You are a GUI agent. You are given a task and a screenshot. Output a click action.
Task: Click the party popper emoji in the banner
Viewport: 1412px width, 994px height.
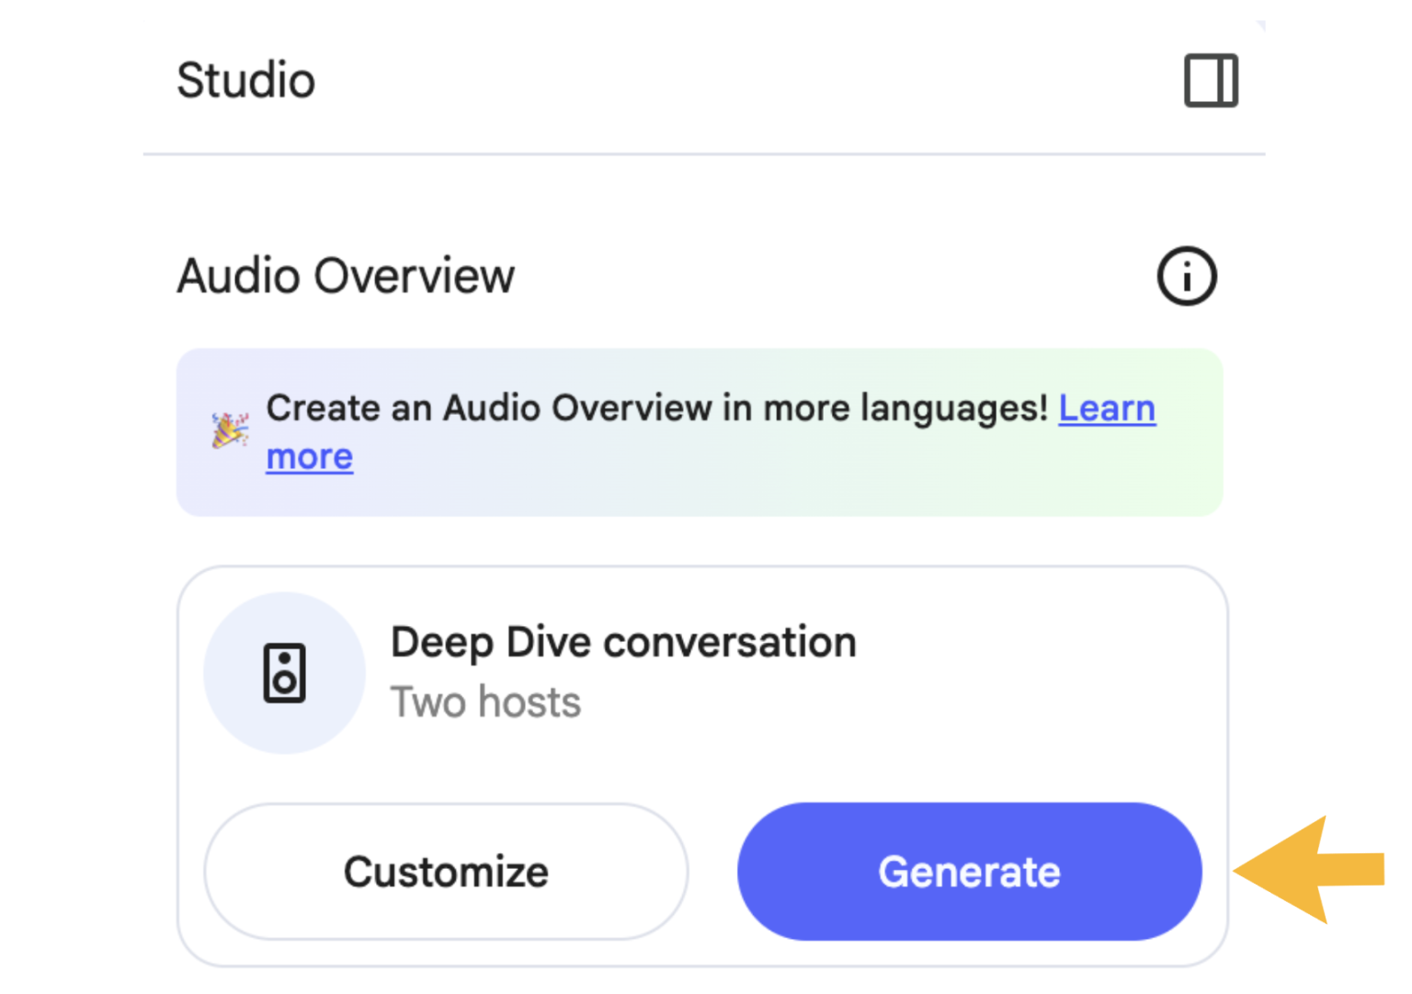click(x=230, y=430)
